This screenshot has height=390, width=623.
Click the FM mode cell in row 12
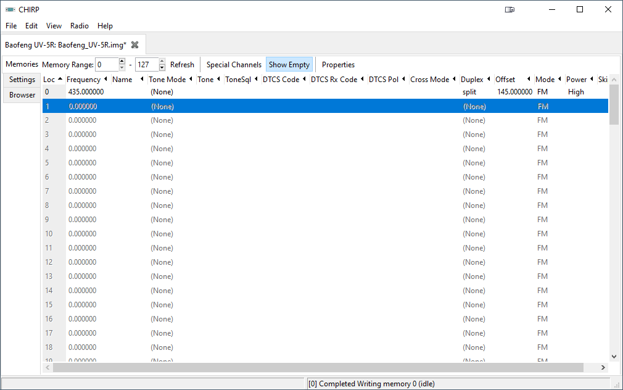[x=542, y=262]
